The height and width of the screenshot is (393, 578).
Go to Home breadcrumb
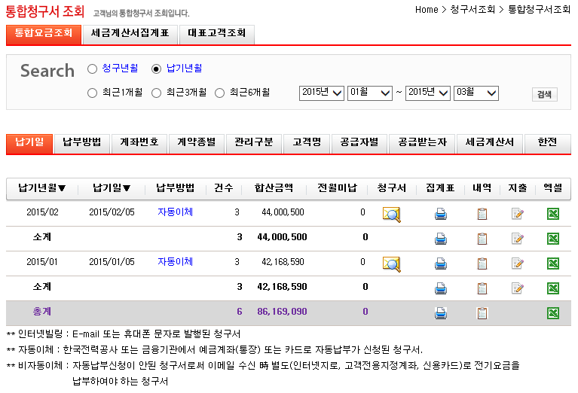point(427,10)
